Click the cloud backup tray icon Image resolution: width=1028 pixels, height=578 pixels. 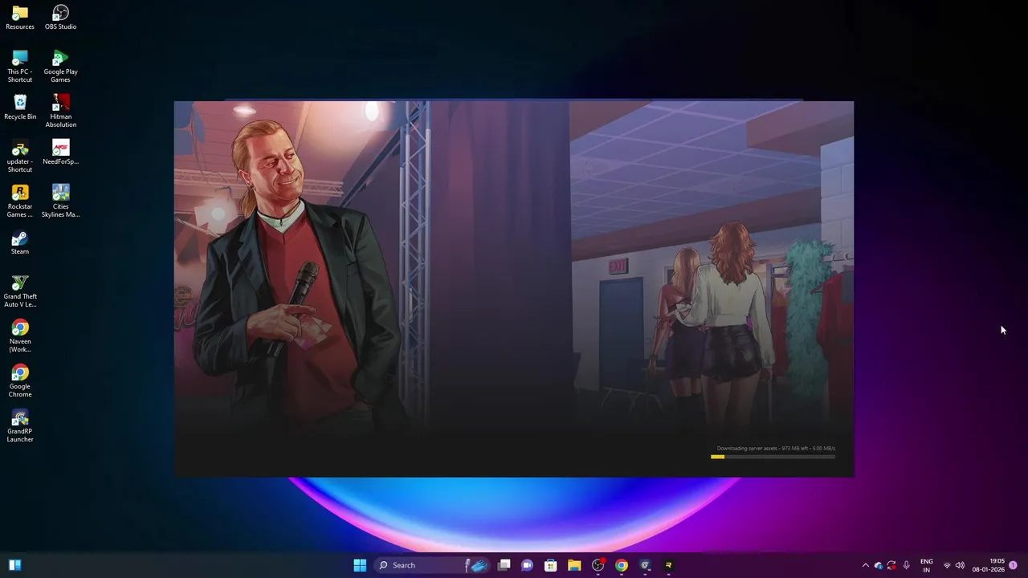point(879,565)
